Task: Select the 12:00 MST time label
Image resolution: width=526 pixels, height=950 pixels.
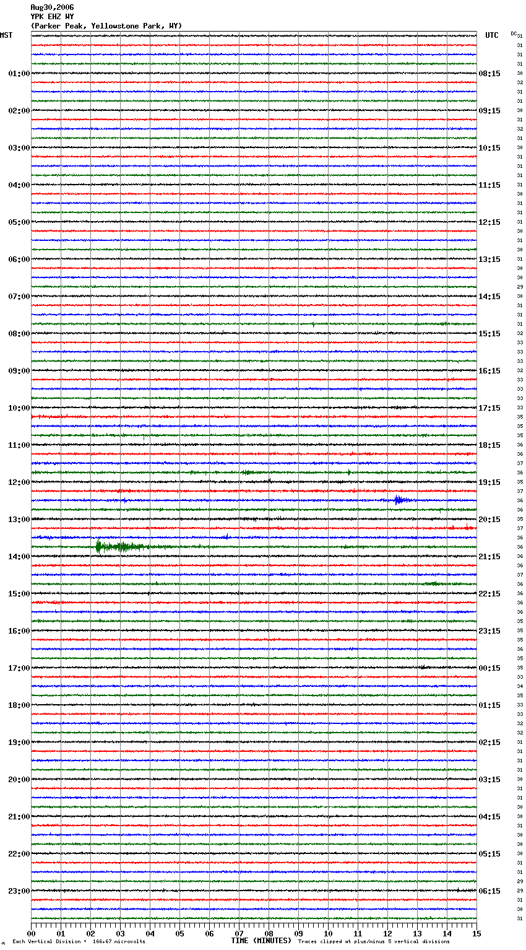Action: point(19,482)
